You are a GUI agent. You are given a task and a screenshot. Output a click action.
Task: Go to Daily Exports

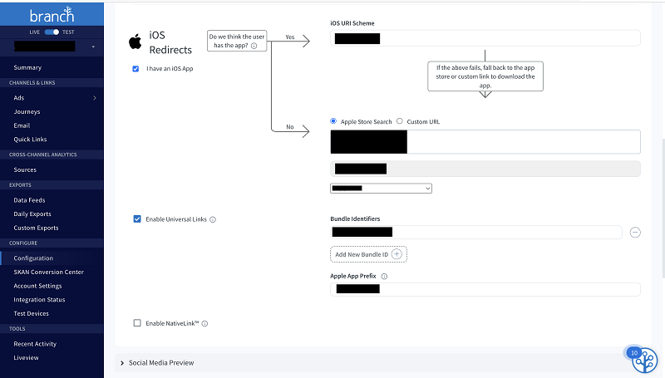32,214
